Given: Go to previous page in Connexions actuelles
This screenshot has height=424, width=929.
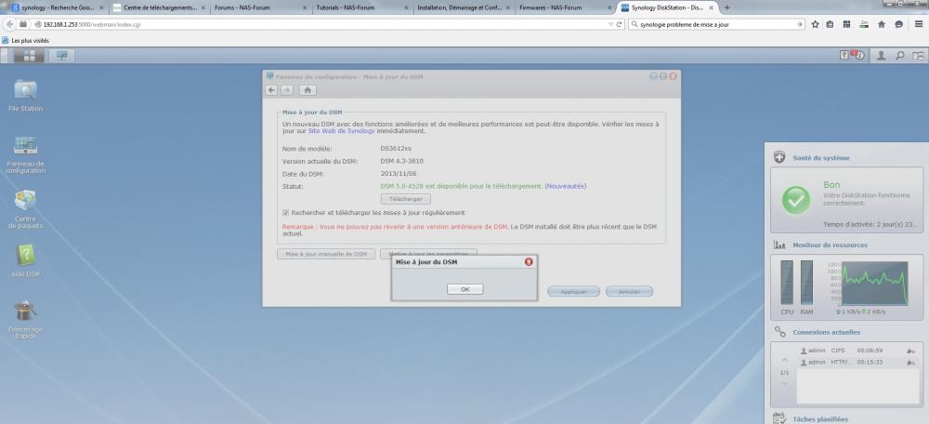Looking at the screenshot, I should pyautogui.click(x=784, y=360).
